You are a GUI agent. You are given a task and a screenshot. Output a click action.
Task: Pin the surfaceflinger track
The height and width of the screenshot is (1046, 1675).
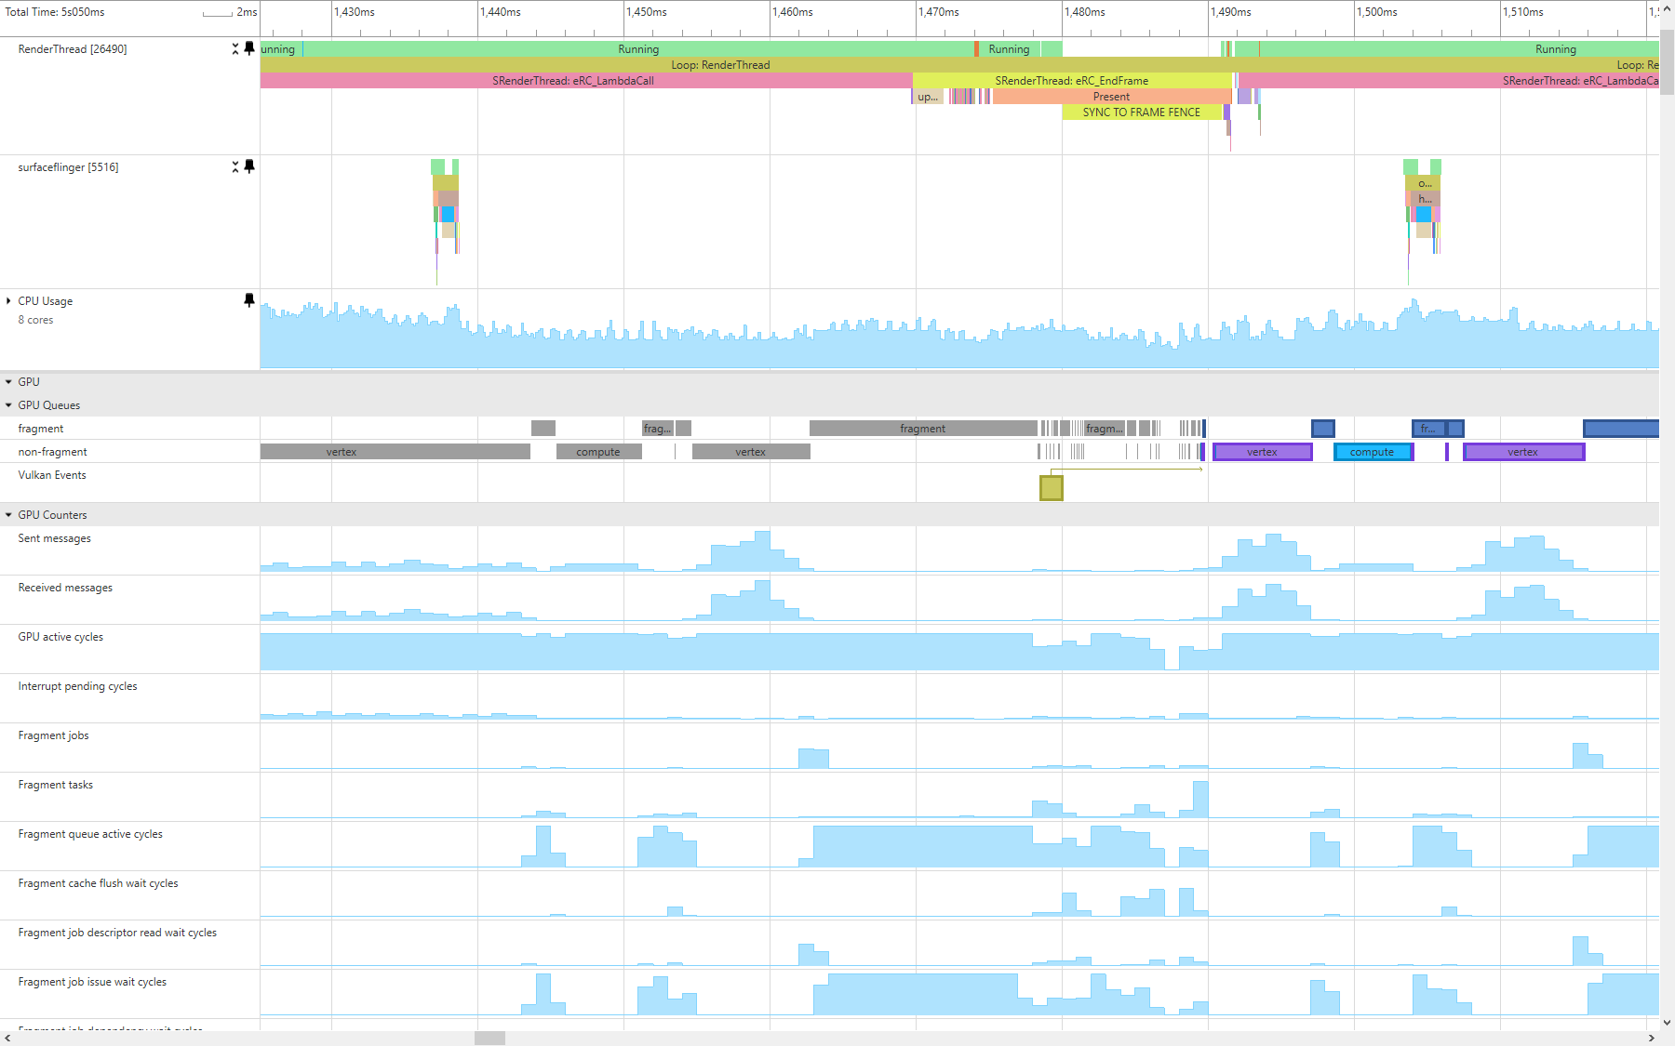pyautogui.click(x=248, y=167)
